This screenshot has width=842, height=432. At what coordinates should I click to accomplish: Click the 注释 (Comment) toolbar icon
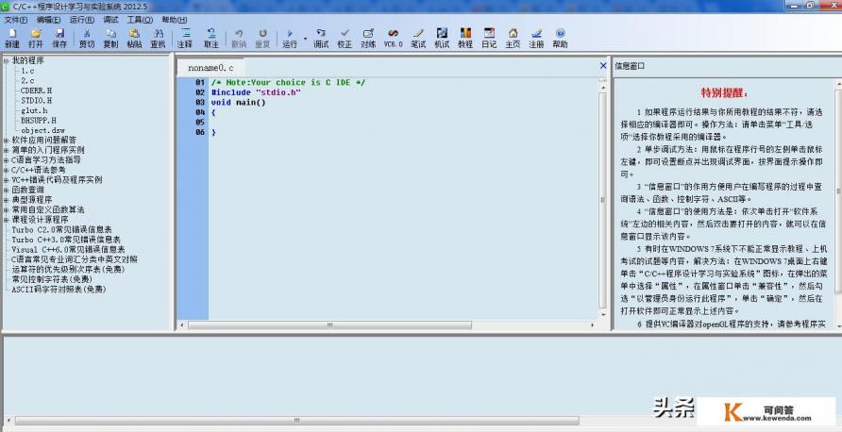pos(185,37)
